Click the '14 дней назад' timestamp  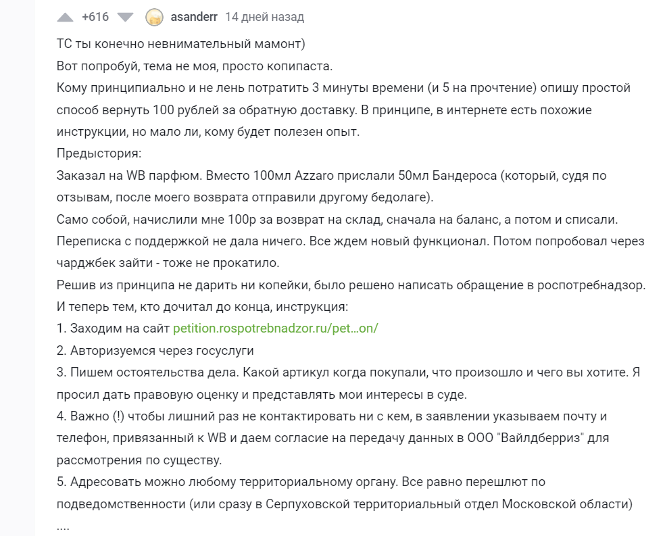click(264, 17)
